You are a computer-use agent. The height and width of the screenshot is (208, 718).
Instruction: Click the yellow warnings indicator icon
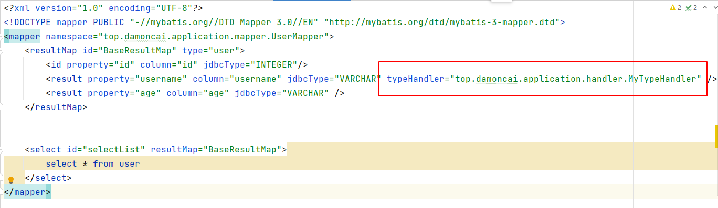[x=673, y=8]
